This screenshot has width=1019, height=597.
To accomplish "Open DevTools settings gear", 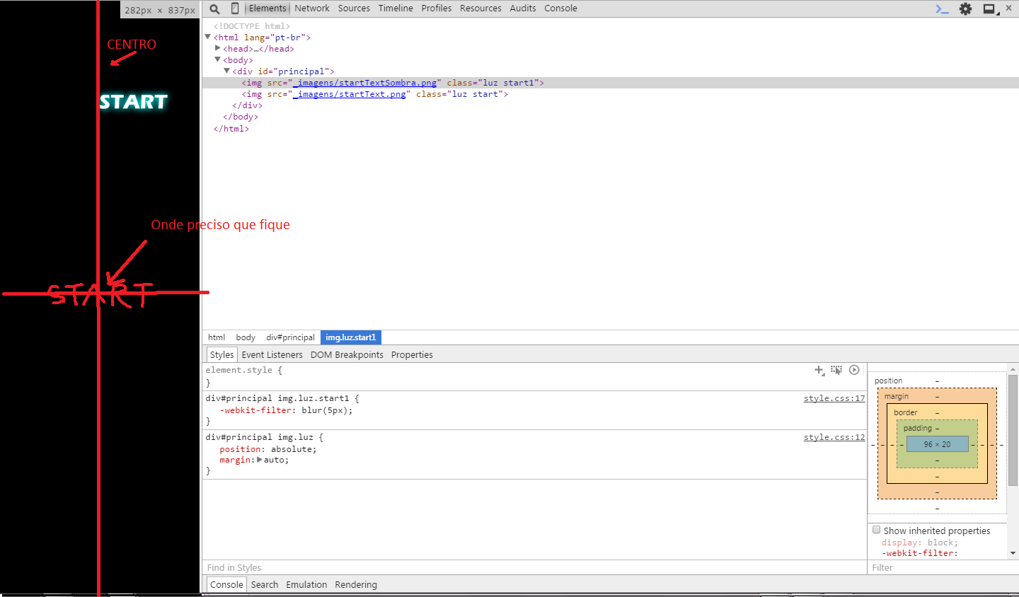I will 965,9.
